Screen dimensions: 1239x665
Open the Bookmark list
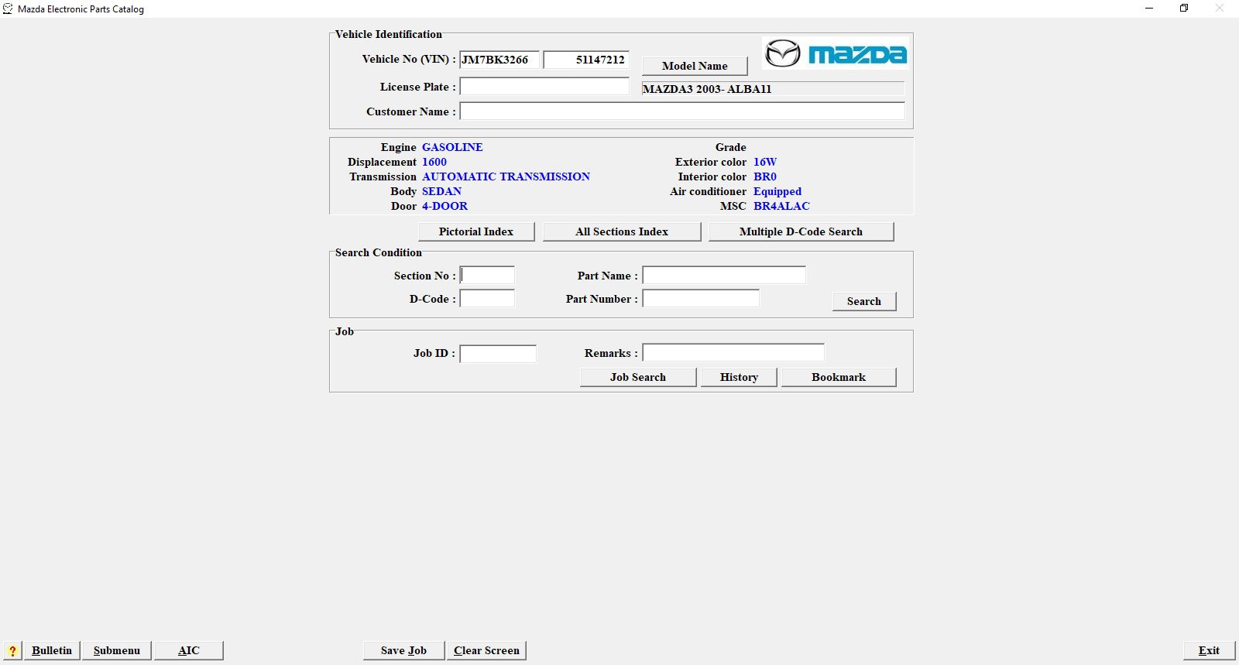coord(839,377)
